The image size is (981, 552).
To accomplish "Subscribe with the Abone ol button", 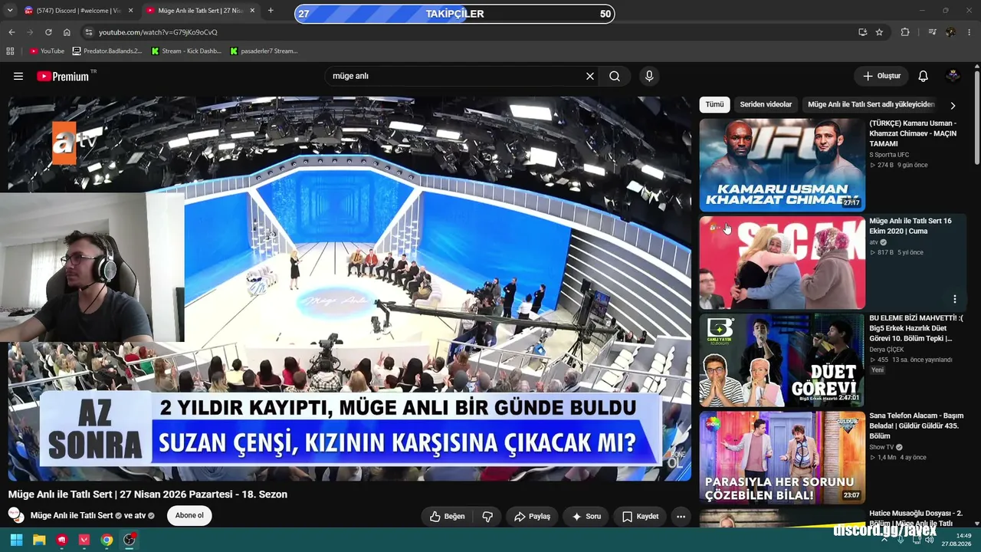I will (x=189, y=516).
